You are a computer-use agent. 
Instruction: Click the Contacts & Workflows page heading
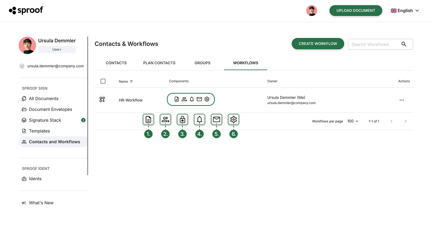(126, 44)
